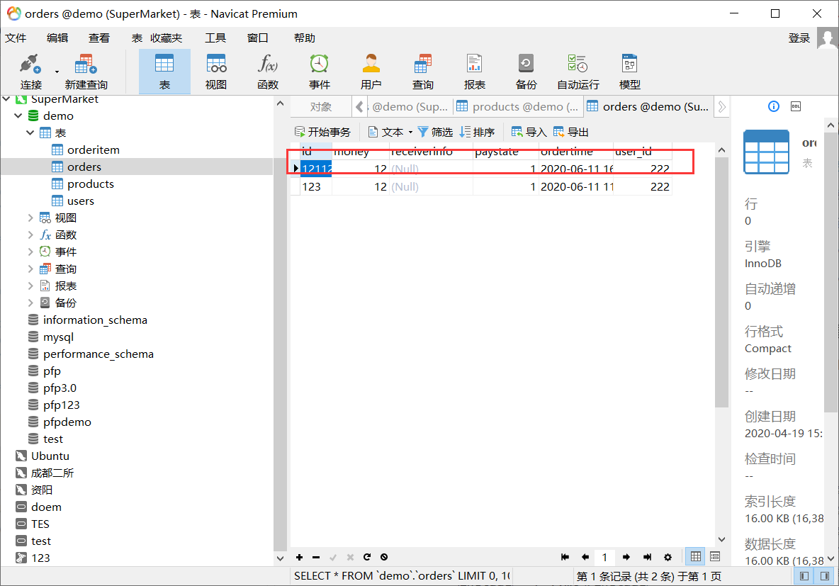Open the 报表 reports toolbar button

tap(475, 72)
